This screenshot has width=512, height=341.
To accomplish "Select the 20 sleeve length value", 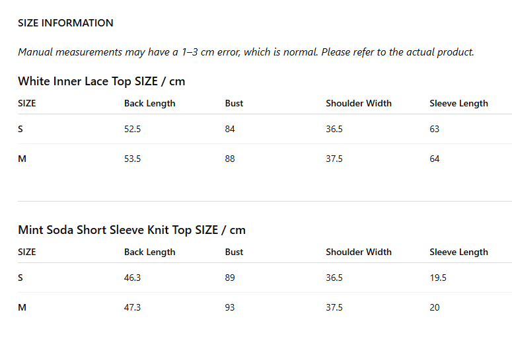I will pyautogui.click(x=434, y=307).
